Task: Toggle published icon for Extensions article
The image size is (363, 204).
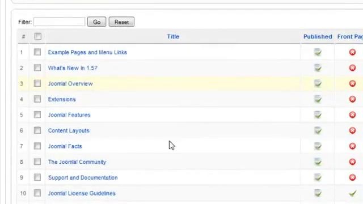Action: [x=318, y=99]
